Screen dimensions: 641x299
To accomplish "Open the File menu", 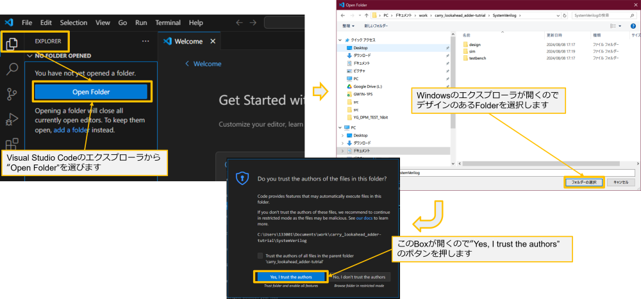I will 27,23.
